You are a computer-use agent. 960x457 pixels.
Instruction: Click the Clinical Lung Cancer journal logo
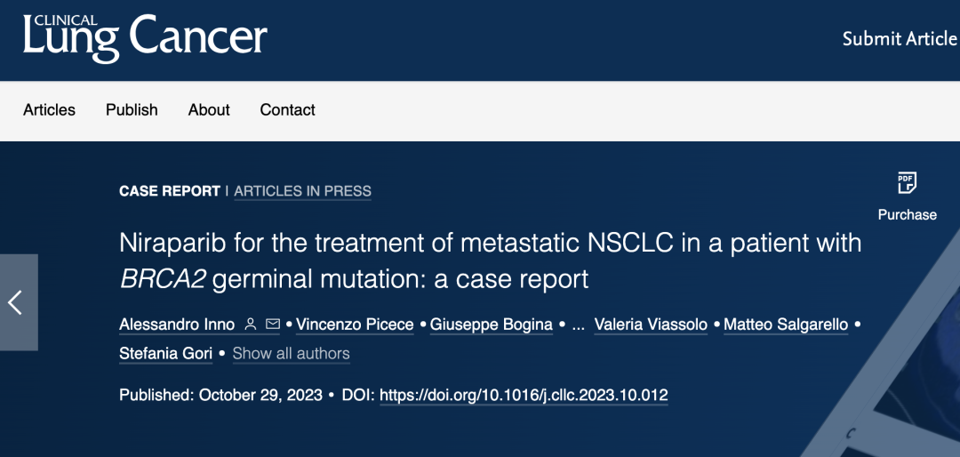[145, 36]
